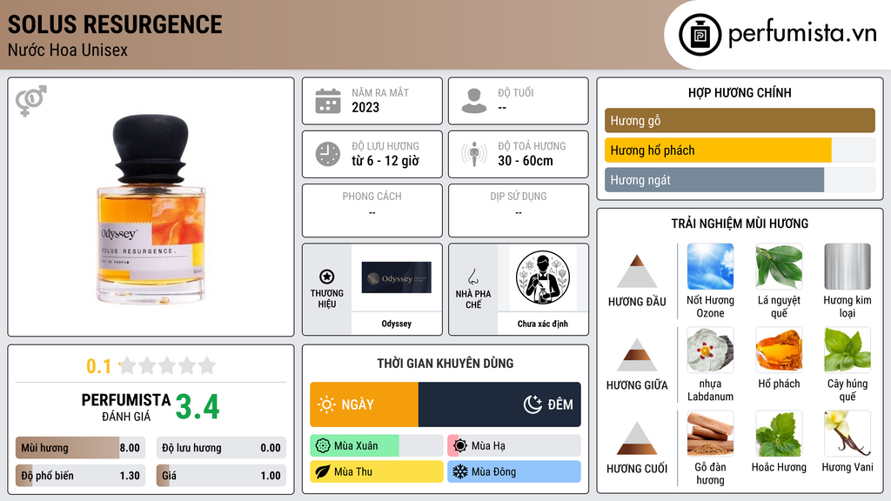The width and height of the screenshot is (891, 501).
Task: Click the calendar icon beside Năm ra mắt
Action: [x=328, y=101]
